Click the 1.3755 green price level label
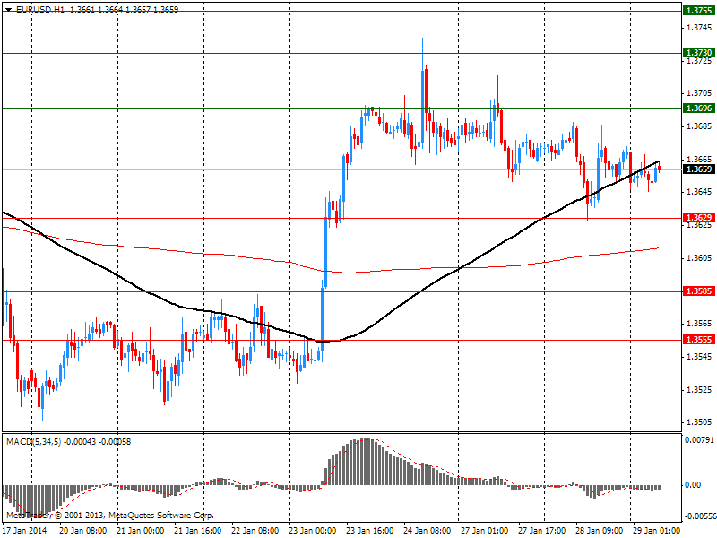Viewport: 717px width, 538px height. [x=699, y=11]
